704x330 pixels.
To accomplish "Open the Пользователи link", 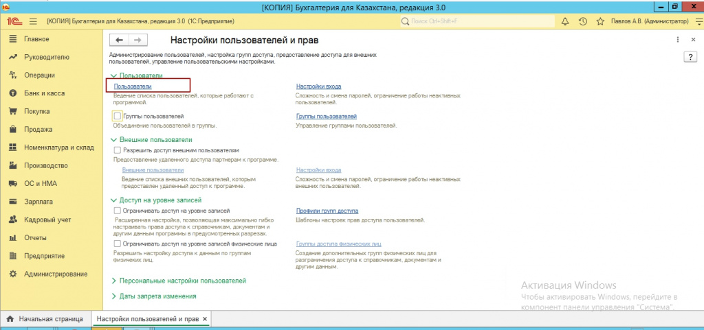I will click(133, 86).
